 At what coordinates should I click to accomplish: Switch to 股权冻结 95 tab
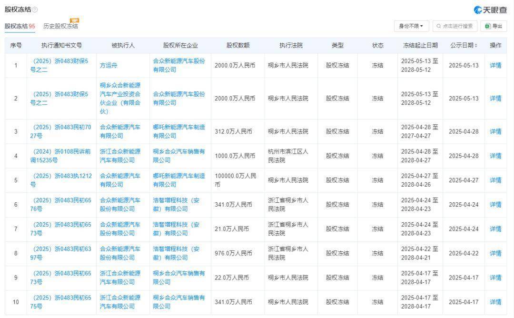pyautogui.click(x=20, y=26)
